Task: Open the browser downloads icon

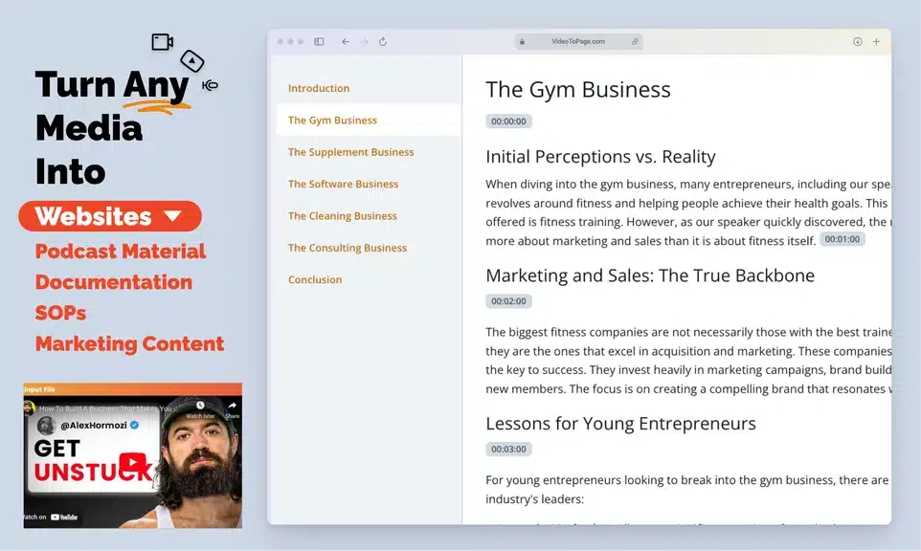Action: (857, 41)
